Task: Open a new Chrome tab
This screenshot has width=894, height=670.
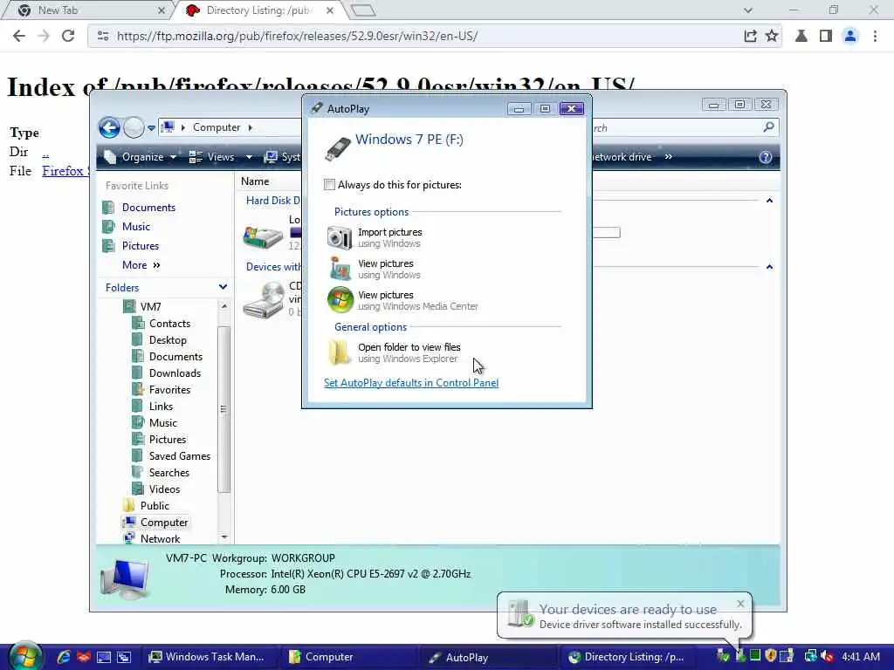Action: click(363, 10)
